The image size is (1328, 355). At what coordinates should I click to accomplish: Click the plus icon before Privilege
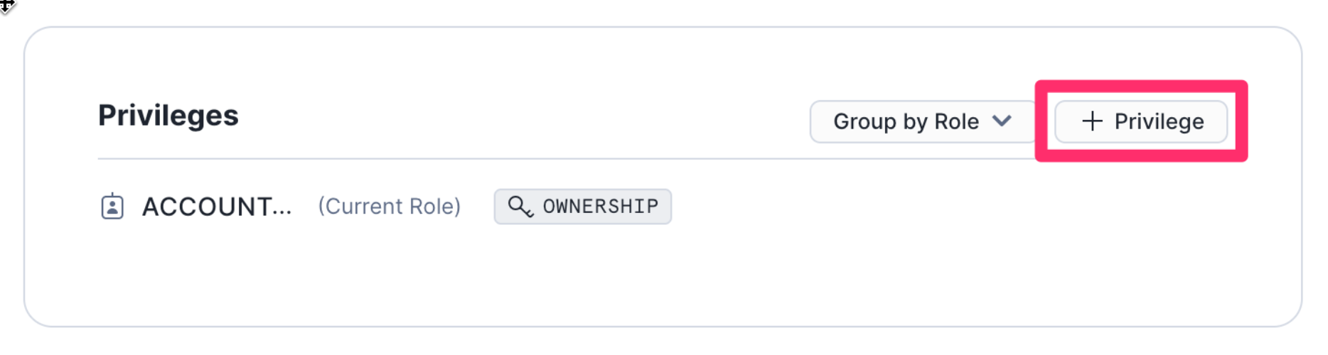(x=1092, y=121)
